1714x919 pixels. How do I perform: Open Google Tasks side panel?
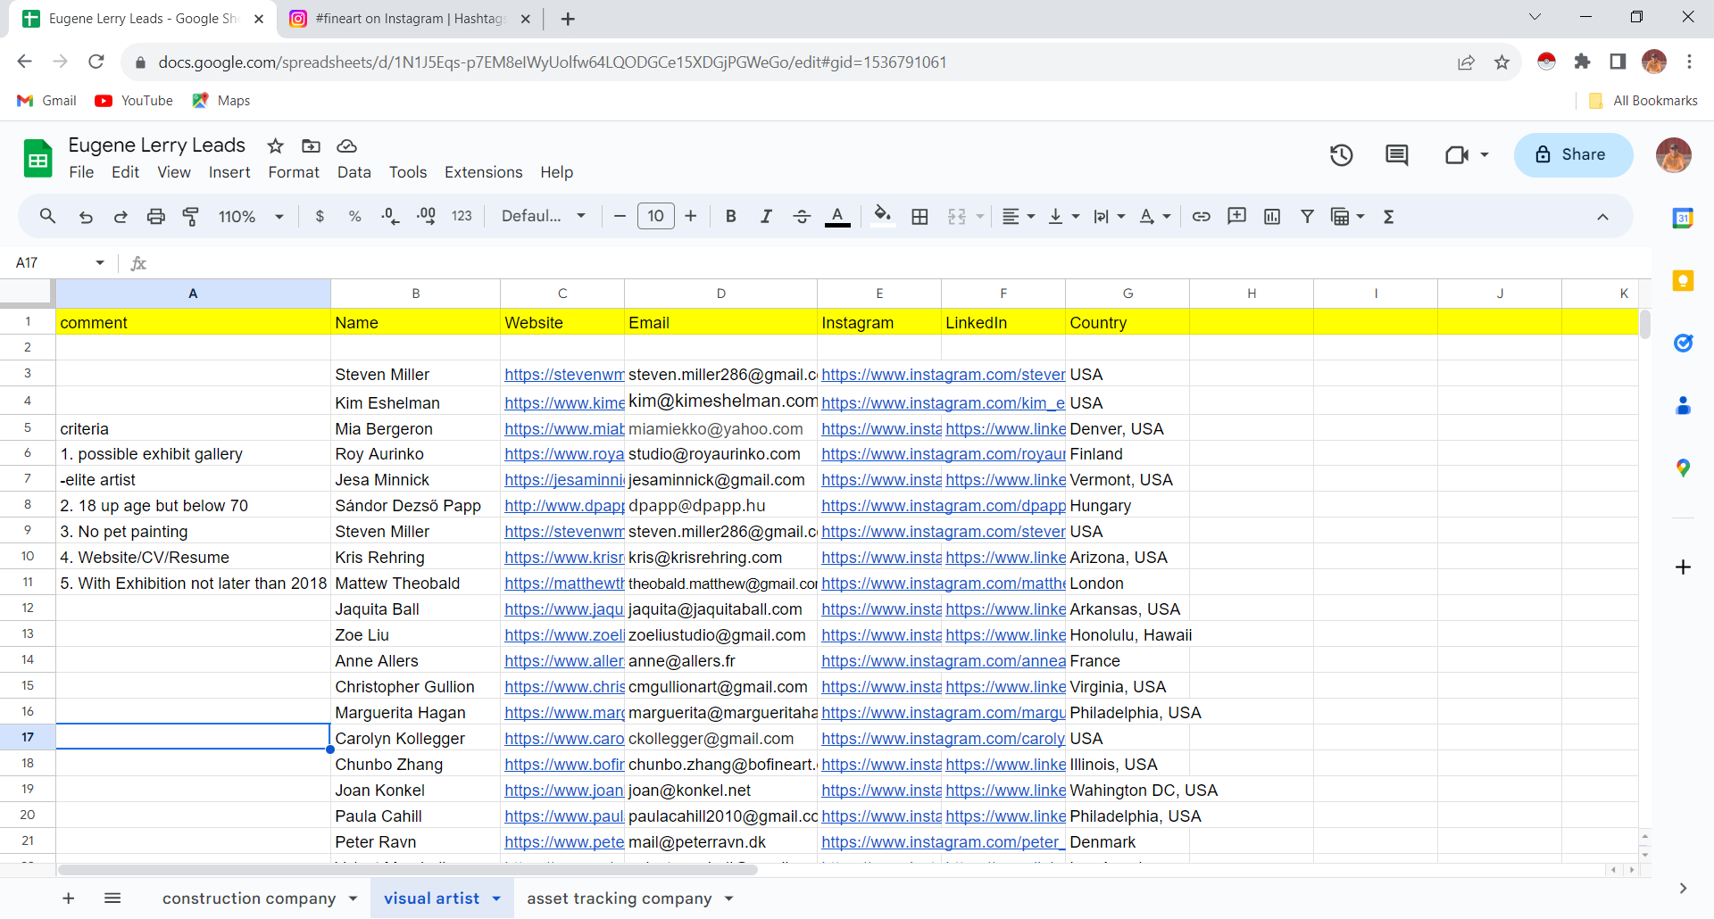1683,343
